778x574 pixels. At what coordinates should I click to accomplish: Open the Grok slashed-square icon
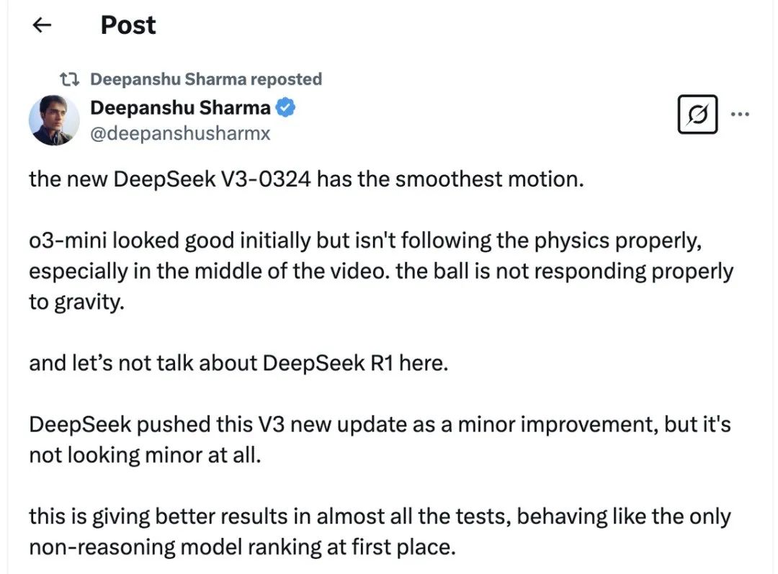point(697,114)
